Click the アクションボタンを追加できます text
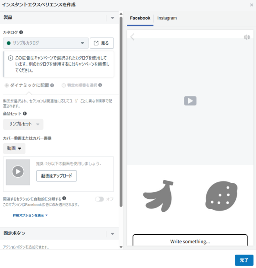Screen dimensions: 256x268 click(26, 247)
